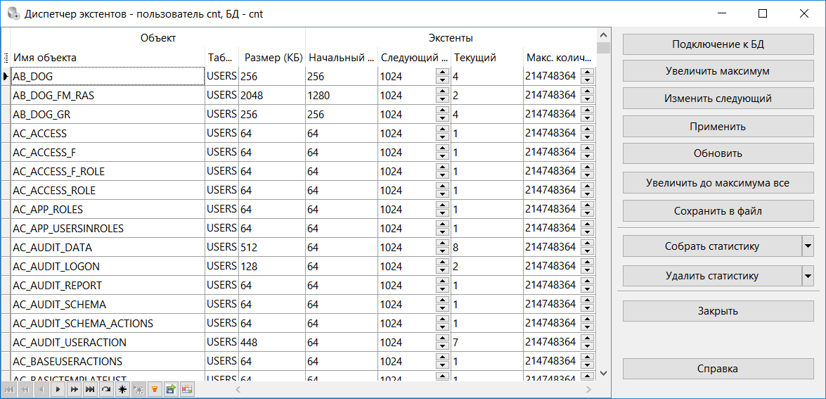This screenshot has width=826, height=399.
Task: Go to next record in navigator
Action: point(58,389)
